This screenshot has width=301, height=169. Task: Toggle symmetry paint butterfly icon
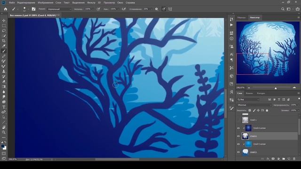tap(170, 9)
